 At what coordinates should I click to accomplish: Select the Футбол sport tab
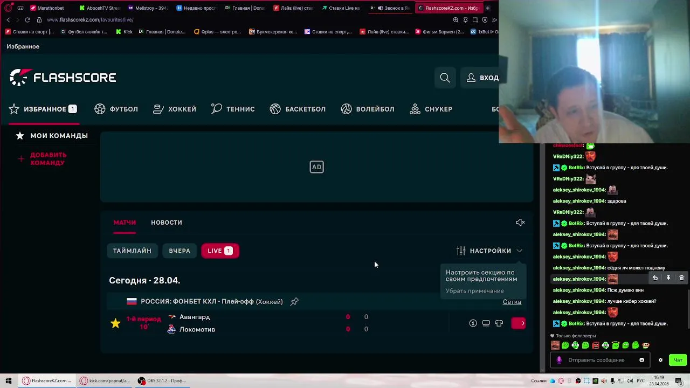116,109
